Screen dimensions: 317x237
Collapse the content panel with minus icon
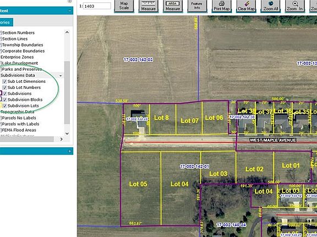pos(70,10)
